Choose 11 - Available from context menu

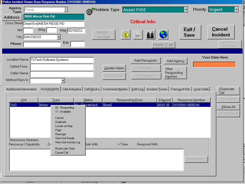tap(68, 112)
